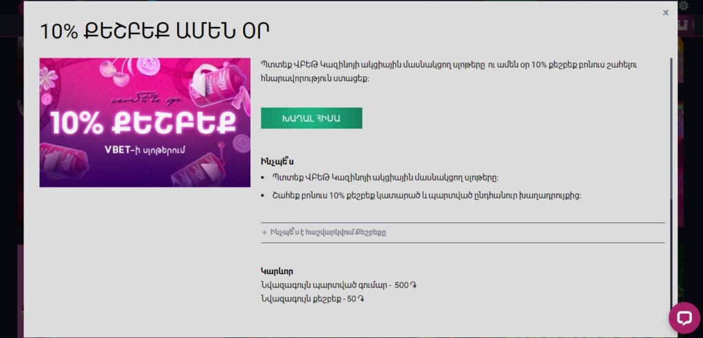Viewport: 703px width, 338px height.
Task: Click the Ինչպե՞ս heading
Action: (x=277, y=162)
